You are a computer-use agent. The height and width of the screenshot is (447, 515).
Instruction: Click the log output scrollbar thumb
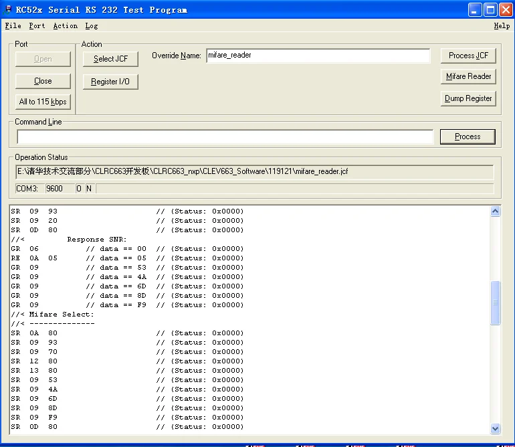[x=496, y=302]
